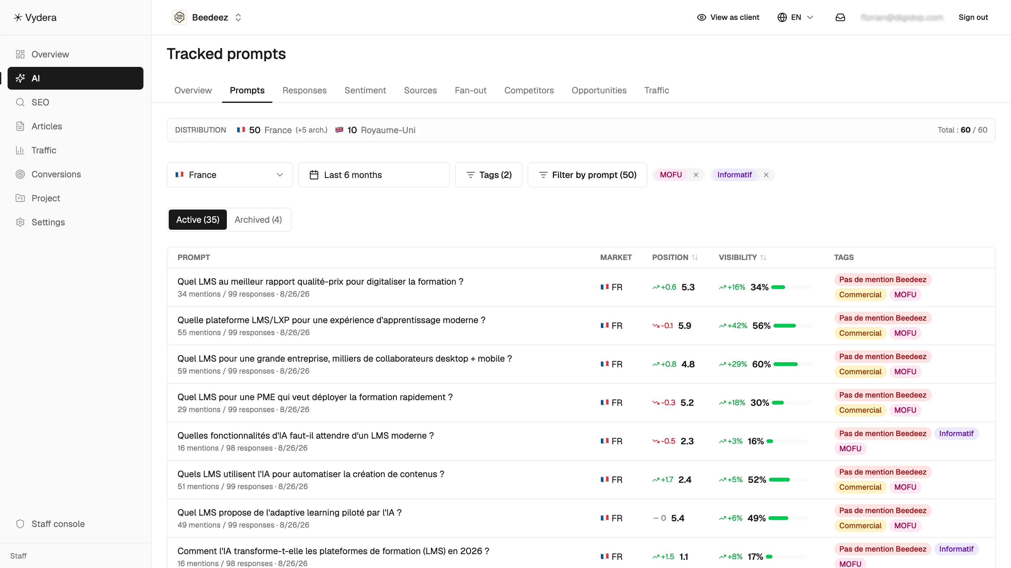The height and width of the screenshot is (568, 1011).
Task: Open the Sources tab
Action: [x=420, y=91]
